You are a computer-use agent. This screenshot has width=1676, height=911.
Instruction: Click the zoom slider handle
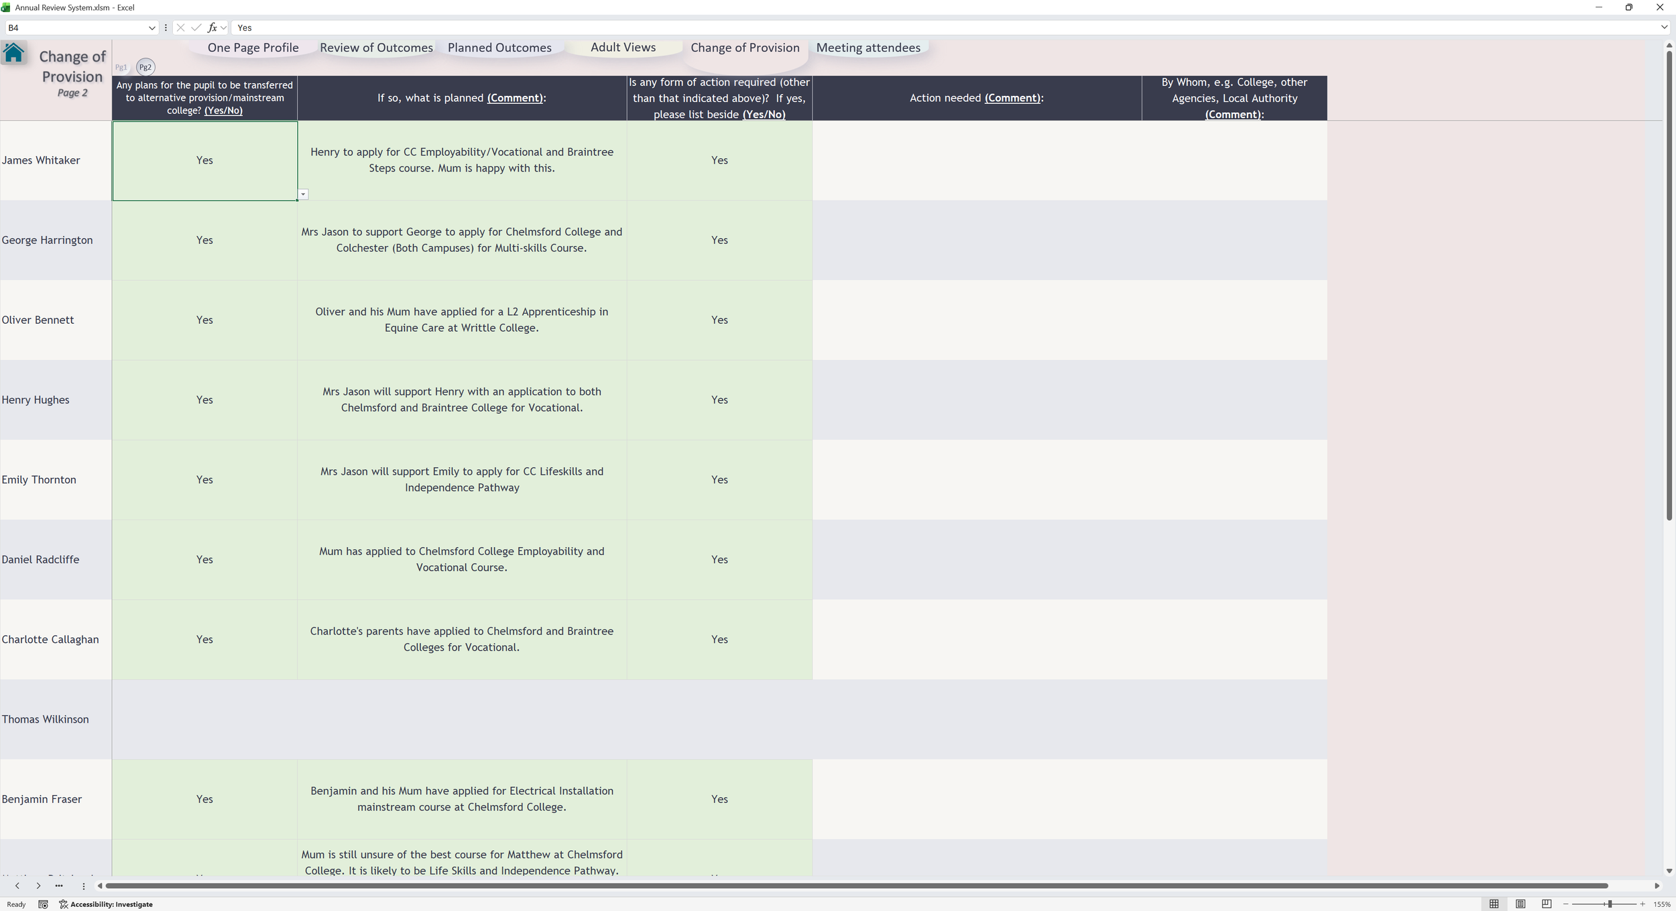[x=1610, y=904]
